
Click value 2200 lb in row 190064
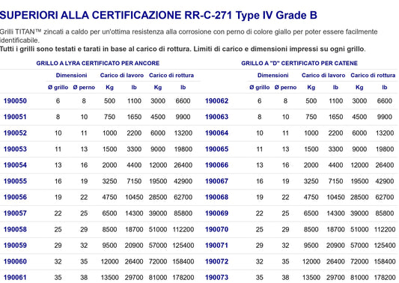pyautogui.click(x=335, y=133)
